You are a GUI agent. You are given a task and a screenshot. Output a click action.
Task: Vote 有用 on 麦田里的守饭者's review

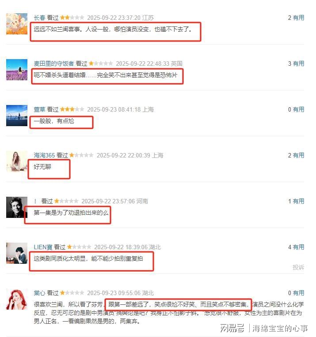pos(298,64)
